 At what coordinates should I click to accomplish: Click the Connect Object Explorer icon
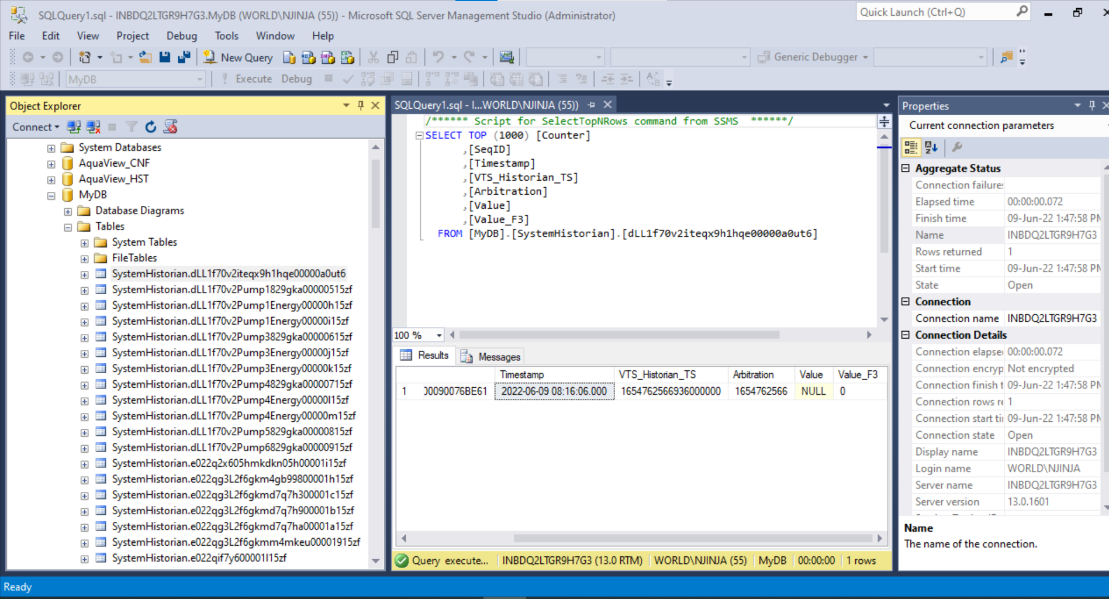(74, 127)
